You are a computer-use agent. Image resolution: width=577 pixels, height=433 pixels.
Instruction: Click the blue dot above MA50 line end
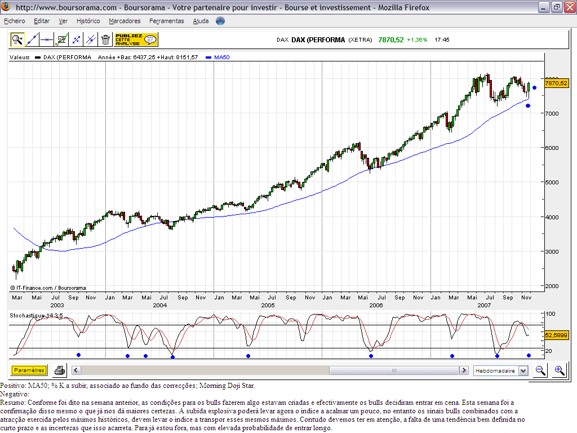pyautogui.click(x=534, y=87)
